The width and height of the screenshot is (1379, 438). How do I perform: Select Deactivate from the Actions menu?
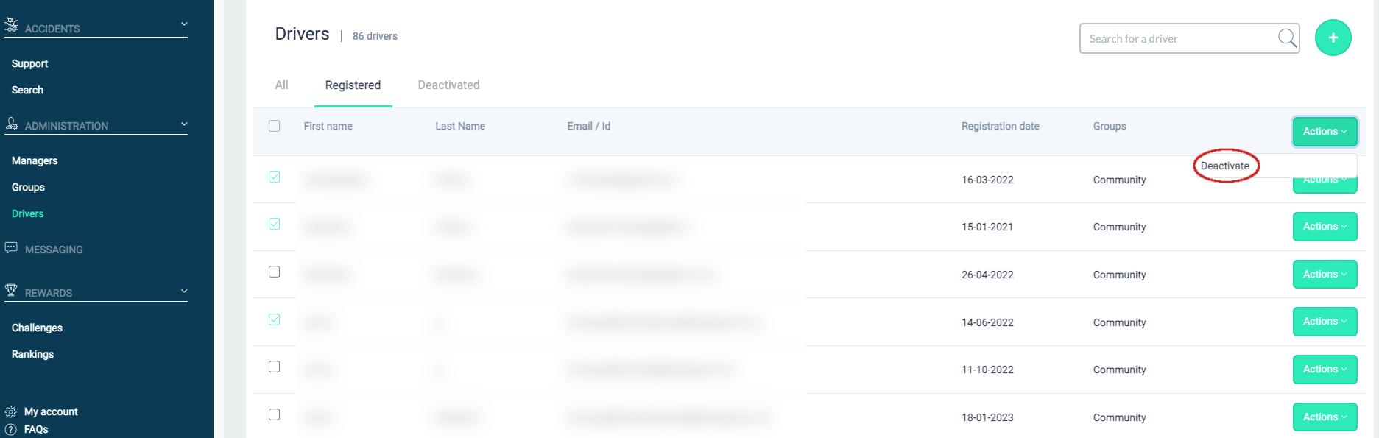pyautogui.click(x=1225, y=166)
